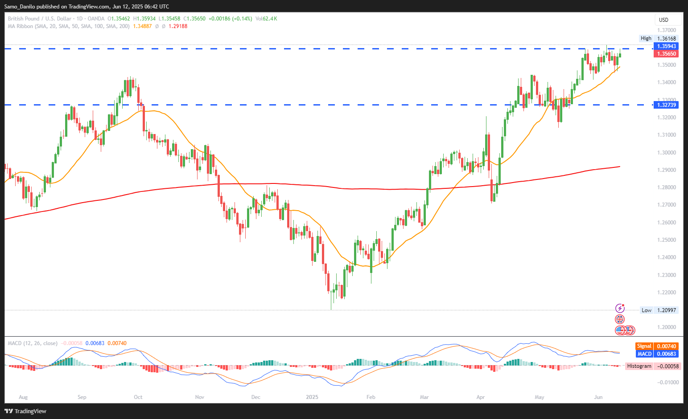
Task: Select the orange Signal label on MACD scale
Action: [644, 346]
